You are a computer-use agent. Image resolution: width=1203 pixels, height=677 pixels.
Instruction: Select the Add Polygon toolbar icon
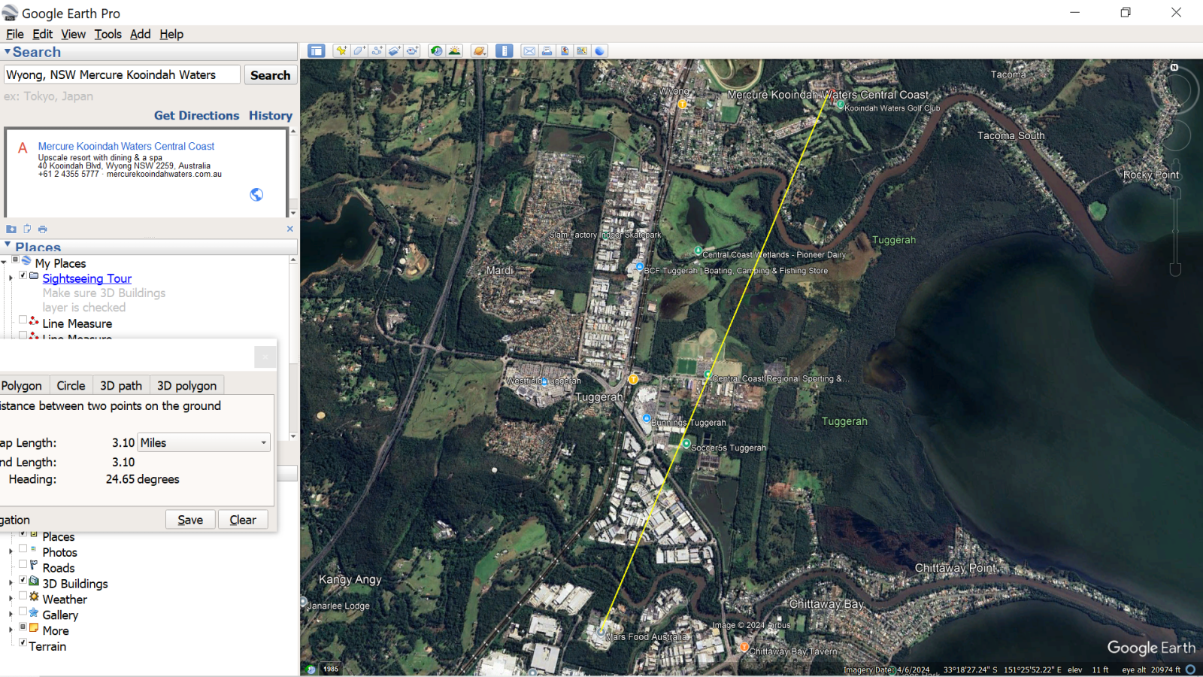[359, 51]
